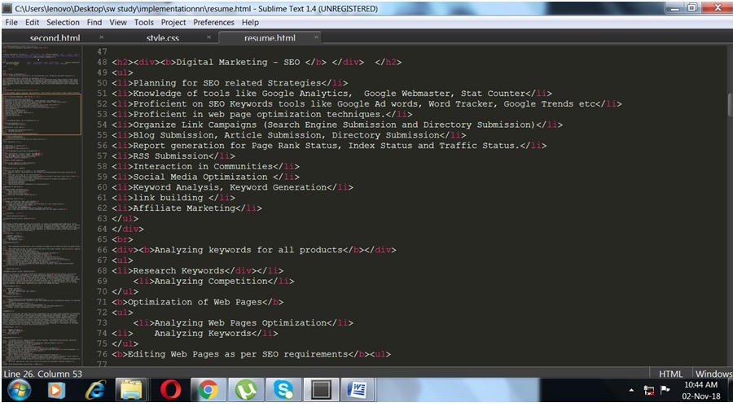Open the Windows Start menu
The image size is (733, 407).
pos(17,391)
